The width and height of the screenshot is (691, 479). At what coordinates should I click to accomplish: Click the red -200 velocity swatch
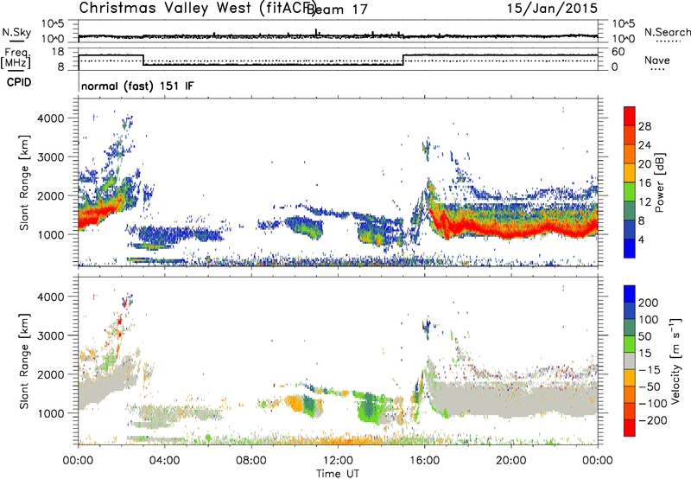pos(630,428)
